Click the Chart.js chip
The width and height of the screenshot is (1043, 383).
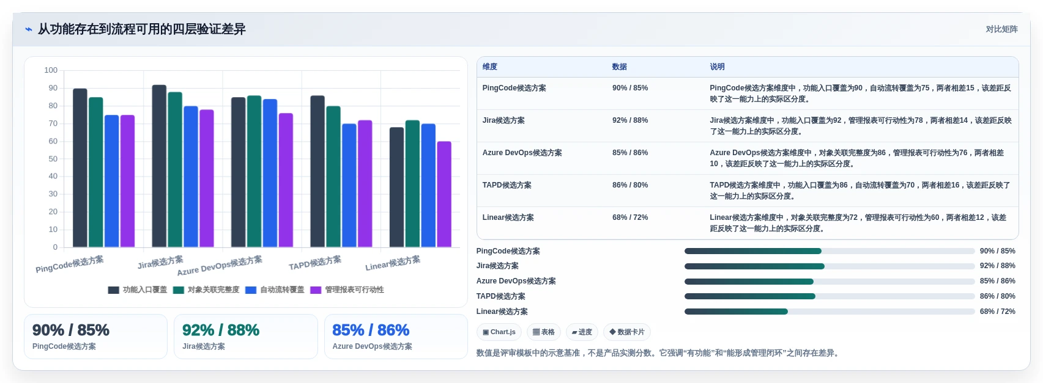tap(499, 332)
